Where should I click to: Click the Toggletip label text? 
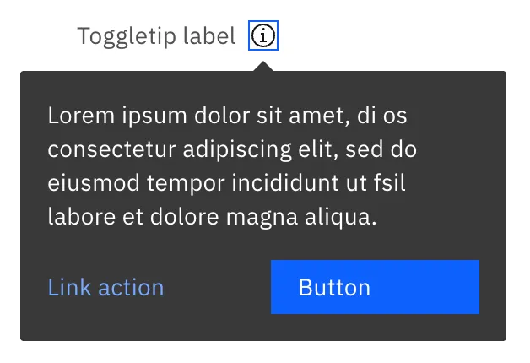coord(156,36)
